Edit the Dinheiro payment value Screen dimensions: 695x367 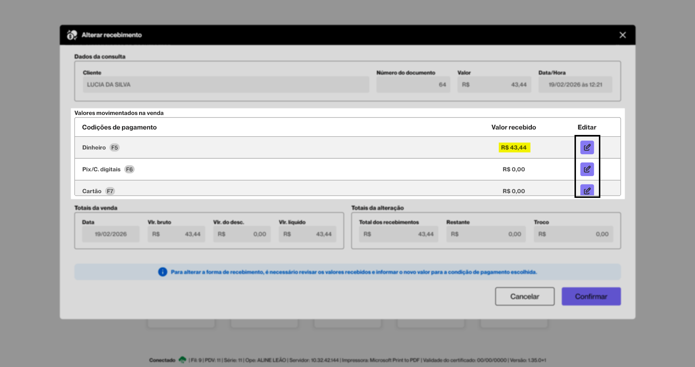coord(587,147)
